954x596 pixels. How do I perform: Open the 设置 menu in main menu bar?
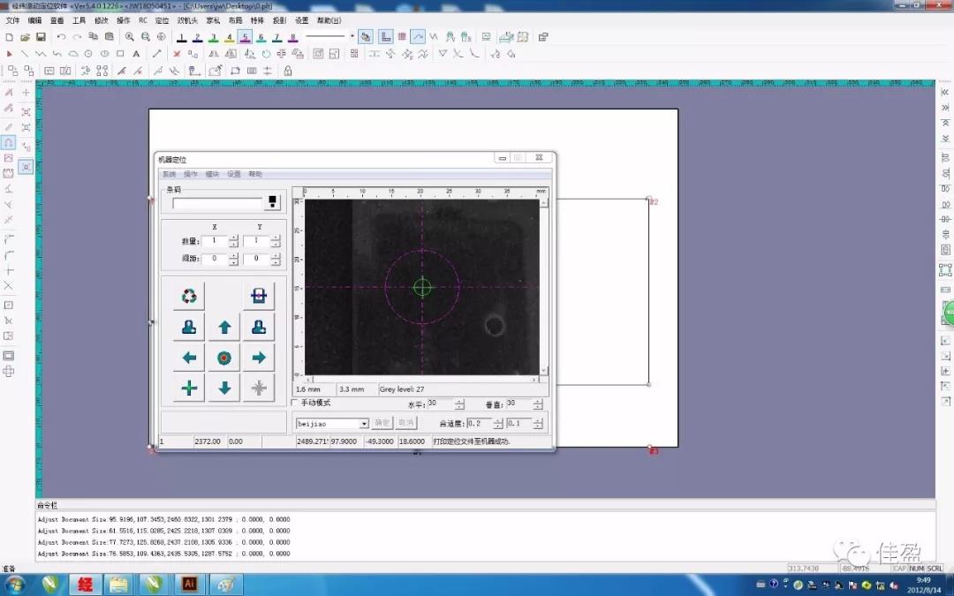point(301,20)
